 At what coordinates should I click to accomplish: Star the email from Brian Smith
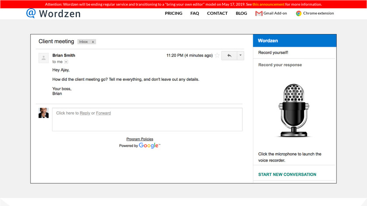(x=217, y=55)
